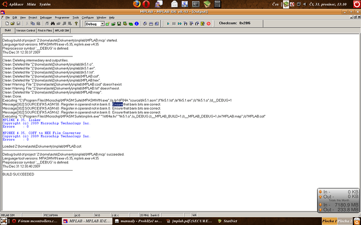
Task: Click the 20 MHz status bar field
Action: (144, 215)
